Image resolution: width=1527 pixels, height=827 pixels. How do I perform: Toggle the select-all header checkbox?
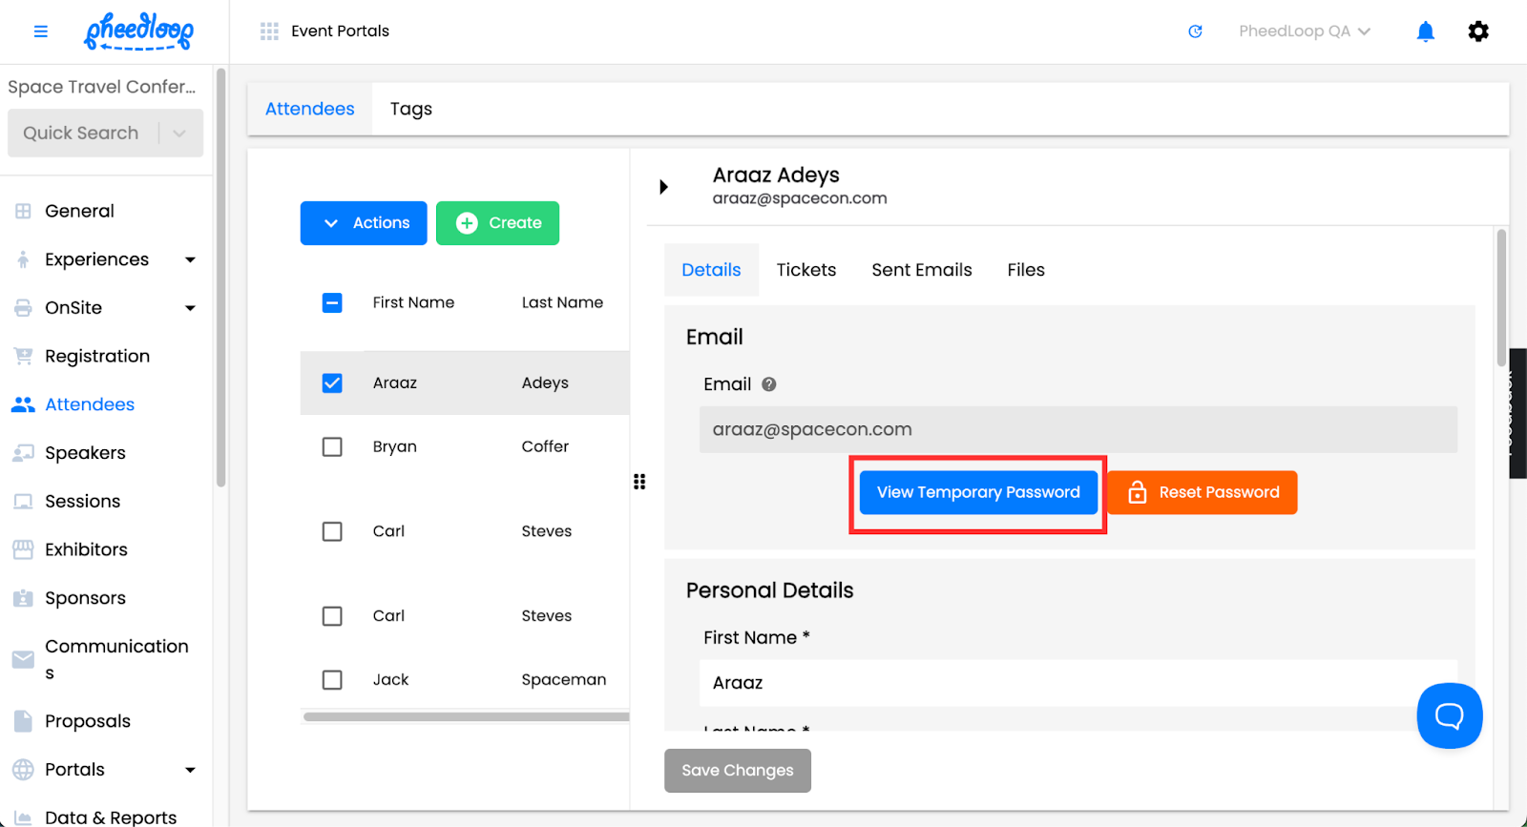coord(332,303)
